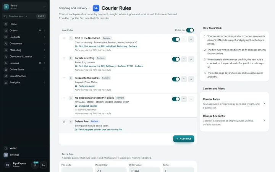Grab drag handle of Parcels over 2 kg
The height and width of the screenshot is (172, 275).
click(x=64, y=58)
